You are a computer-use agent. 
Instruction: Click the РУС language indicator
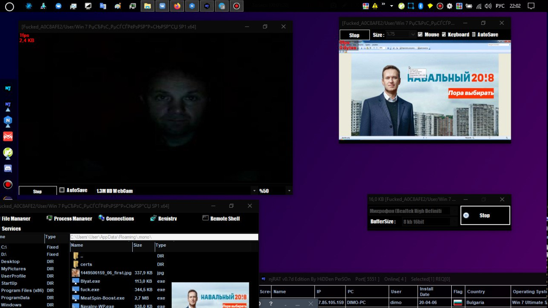pyautogui.click(x=500, y=6)
